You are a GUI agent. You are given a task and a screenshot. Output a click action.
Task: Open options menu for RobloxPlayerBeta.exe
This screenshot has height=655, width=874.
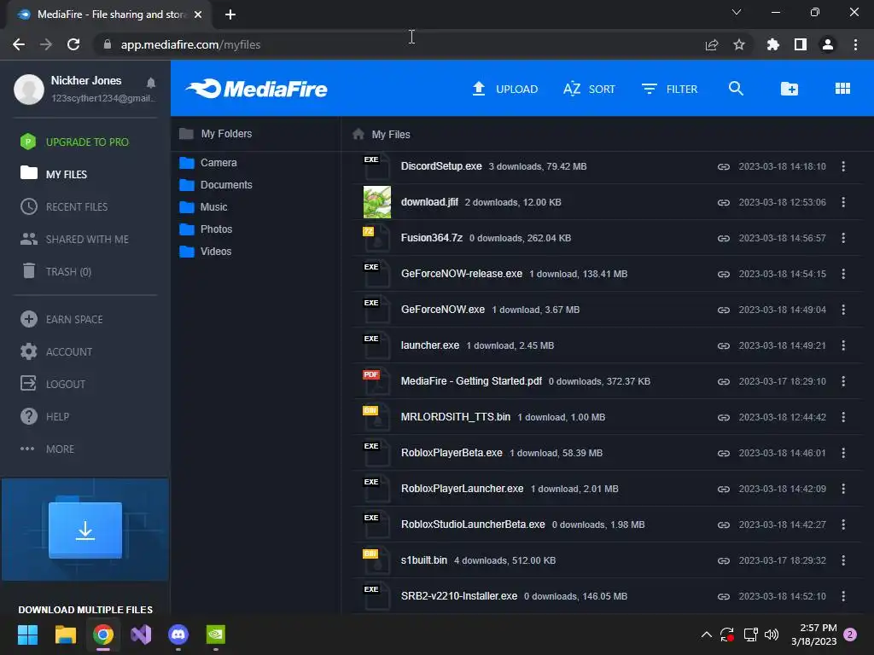[x=842, y=453]
